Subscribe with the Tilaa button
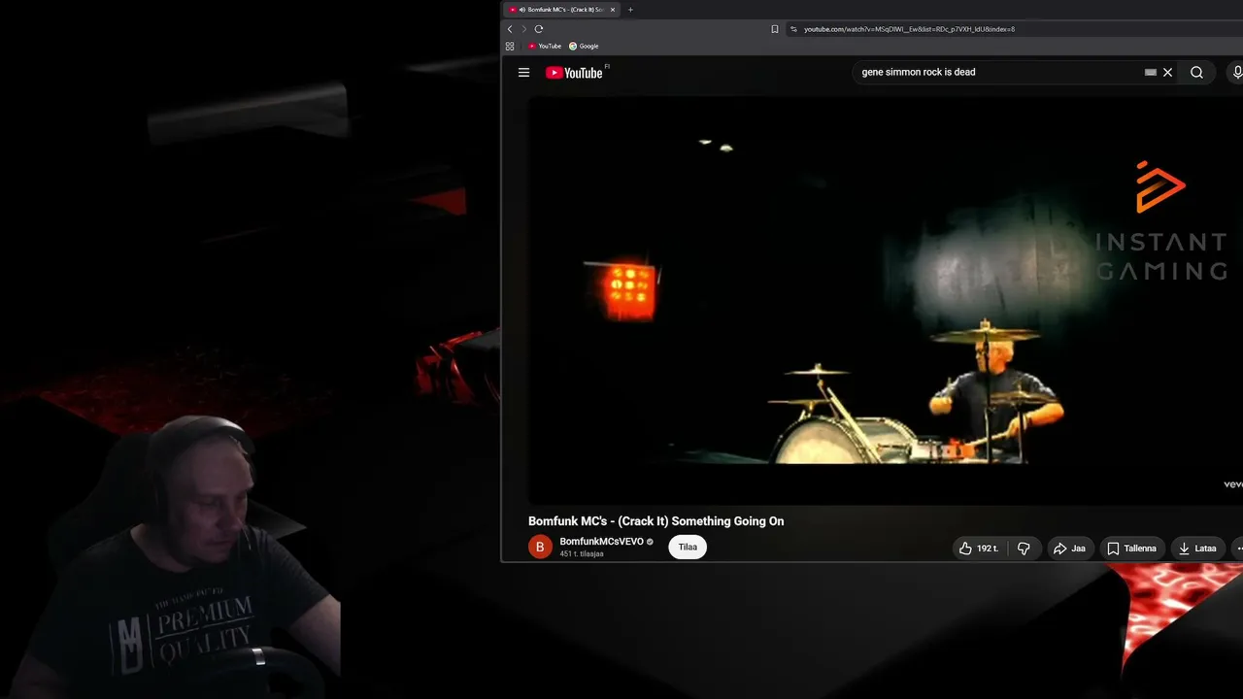Screen dimensions: 1243x699 coord(688,548)
